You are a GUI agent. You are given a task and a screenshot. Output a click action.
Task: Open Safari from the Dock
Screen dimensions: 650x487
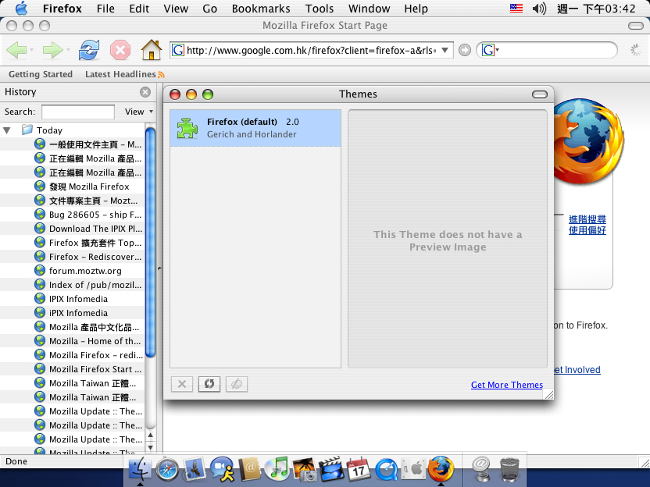pyautogui.click(x=167, y=468)
